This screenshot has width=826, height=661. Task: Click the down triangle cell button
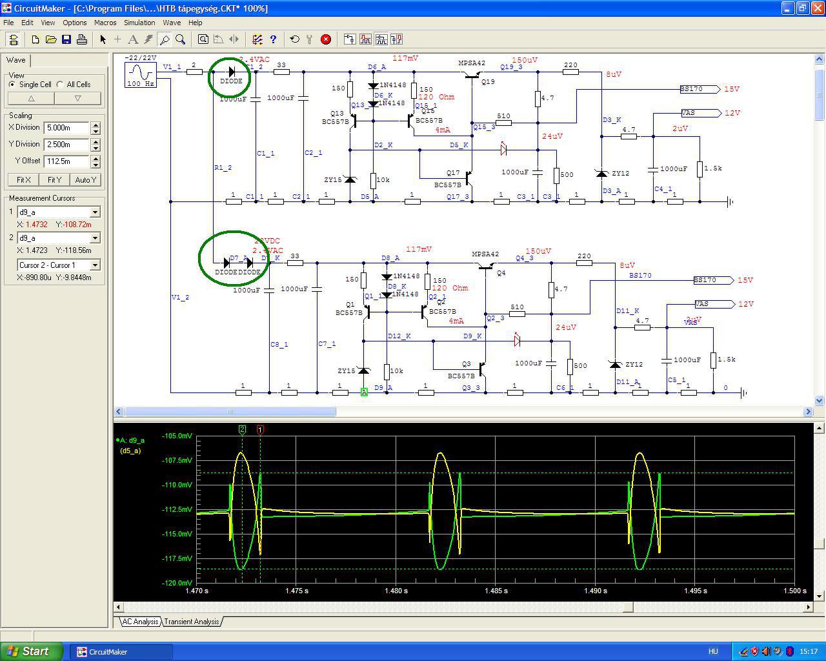pos(77,99)
